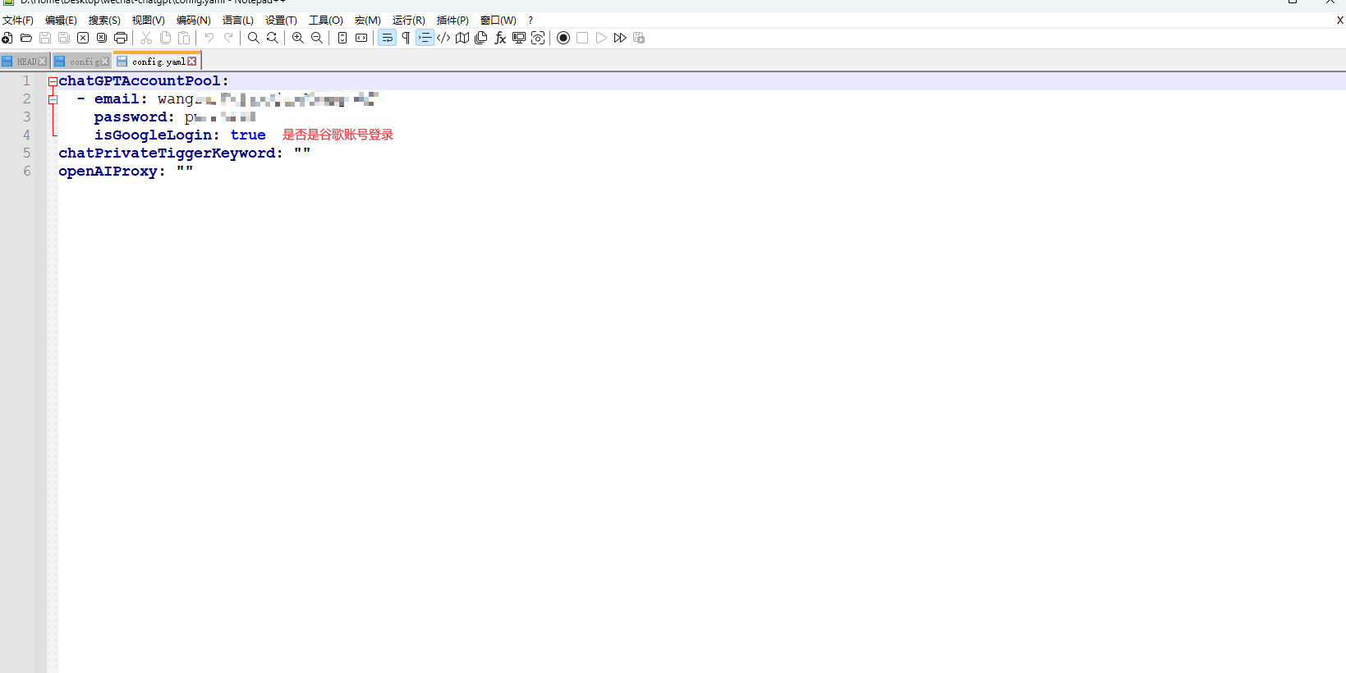This screenshot has height=673, width=1346.
Task: Open Find with the magnifier icon
Action: click(254, 38)
